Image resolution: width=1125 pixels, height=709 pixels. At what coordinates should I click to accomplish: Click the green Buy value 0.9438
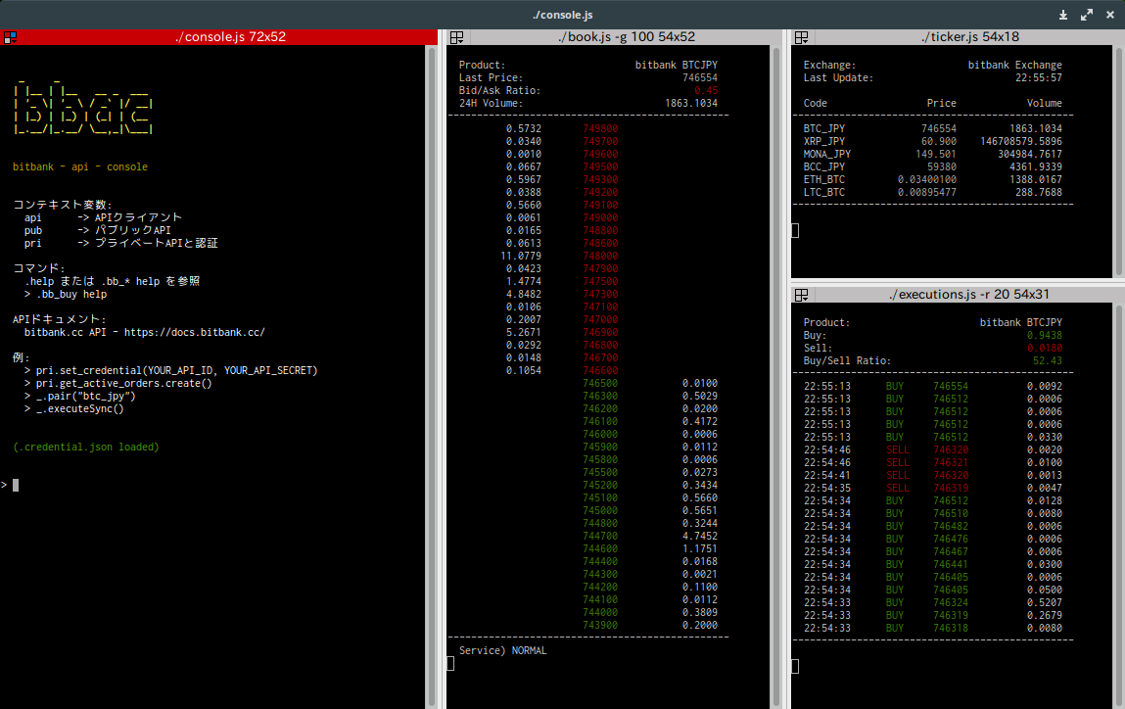(x=1045, y=335)
